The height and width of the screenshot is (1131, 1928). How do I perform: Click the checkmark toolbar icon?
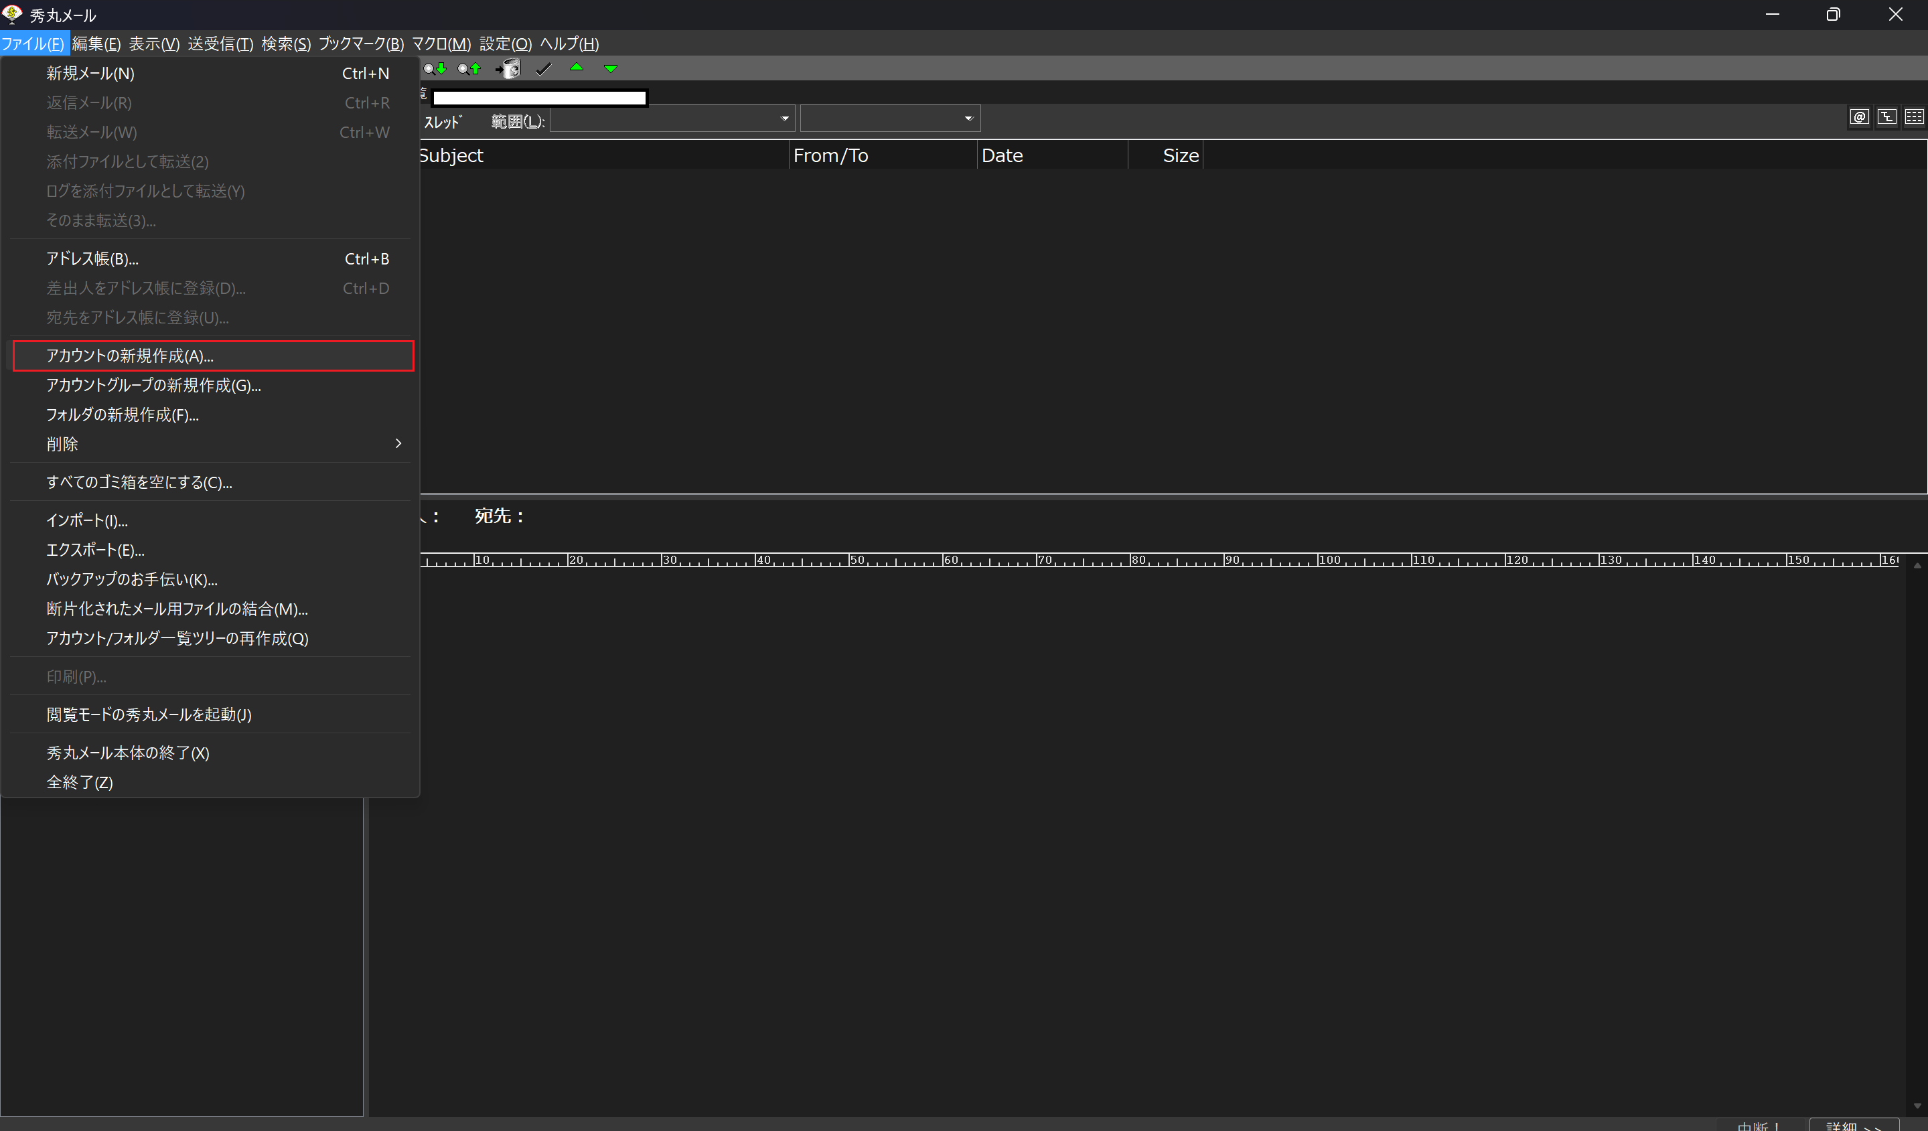pos(543,69)
